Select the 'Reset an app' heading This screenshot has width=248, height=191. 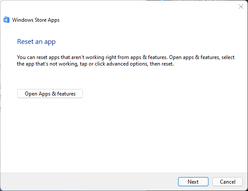click(36, 42)
